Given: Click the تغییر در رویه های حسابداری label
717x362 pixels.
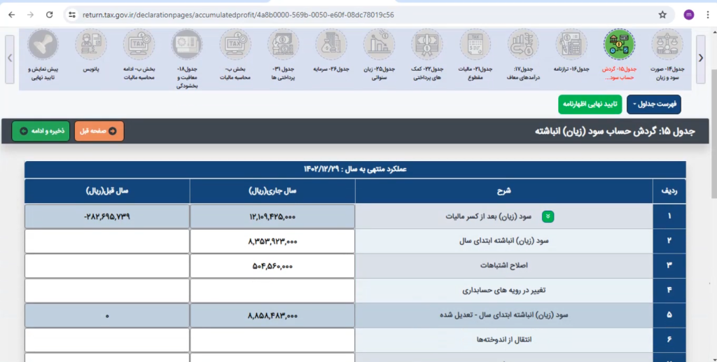Looking at the screenshot, I should click(x=504, y=291).
